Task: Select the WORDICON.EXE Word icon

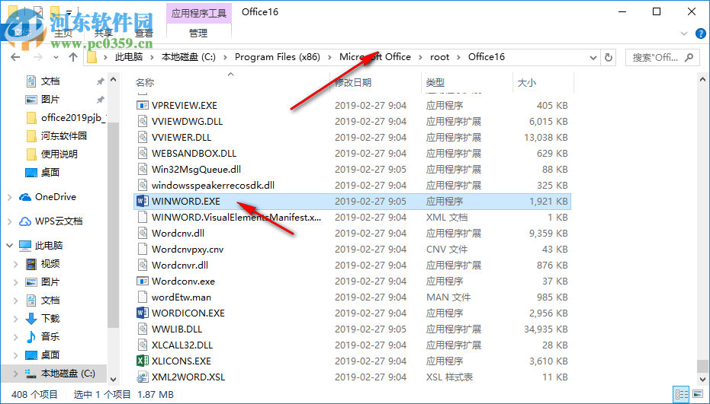Action: coord(143,313)
